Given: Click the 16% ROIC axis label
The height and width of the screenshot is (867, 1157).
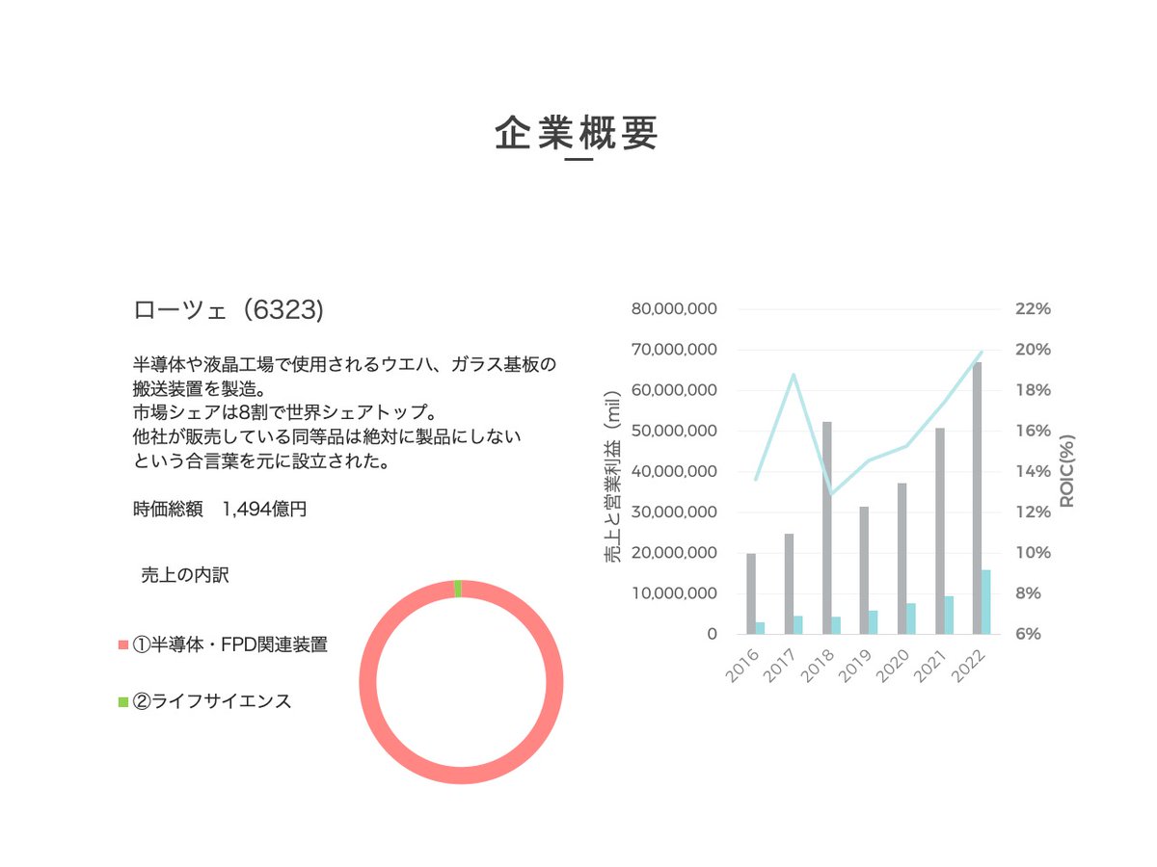Looking at the screenshot, I should click(x=1033, y=431).
